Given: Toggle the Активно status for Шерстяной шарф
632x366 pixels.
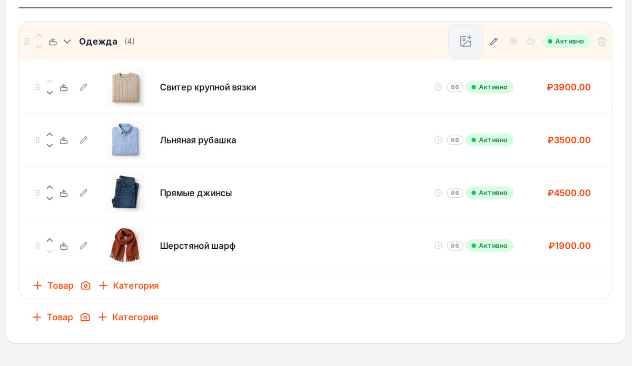Looking at the screenshot, I should pyautogui.click(x=489, y=246).
